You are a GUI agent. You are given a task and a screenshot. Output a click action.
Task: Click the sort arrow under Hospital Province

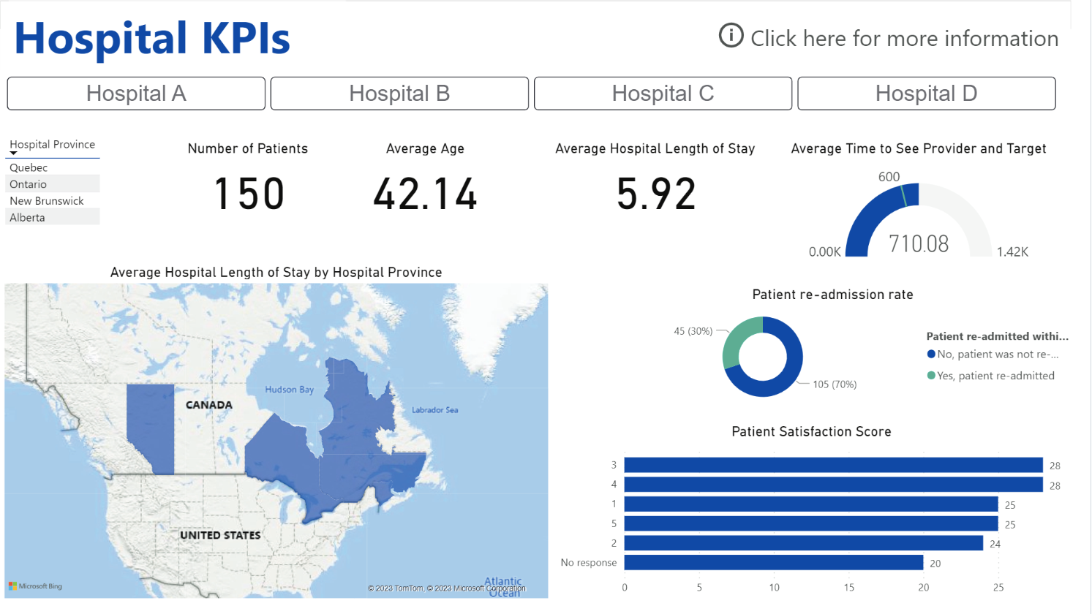coord(13,153)
